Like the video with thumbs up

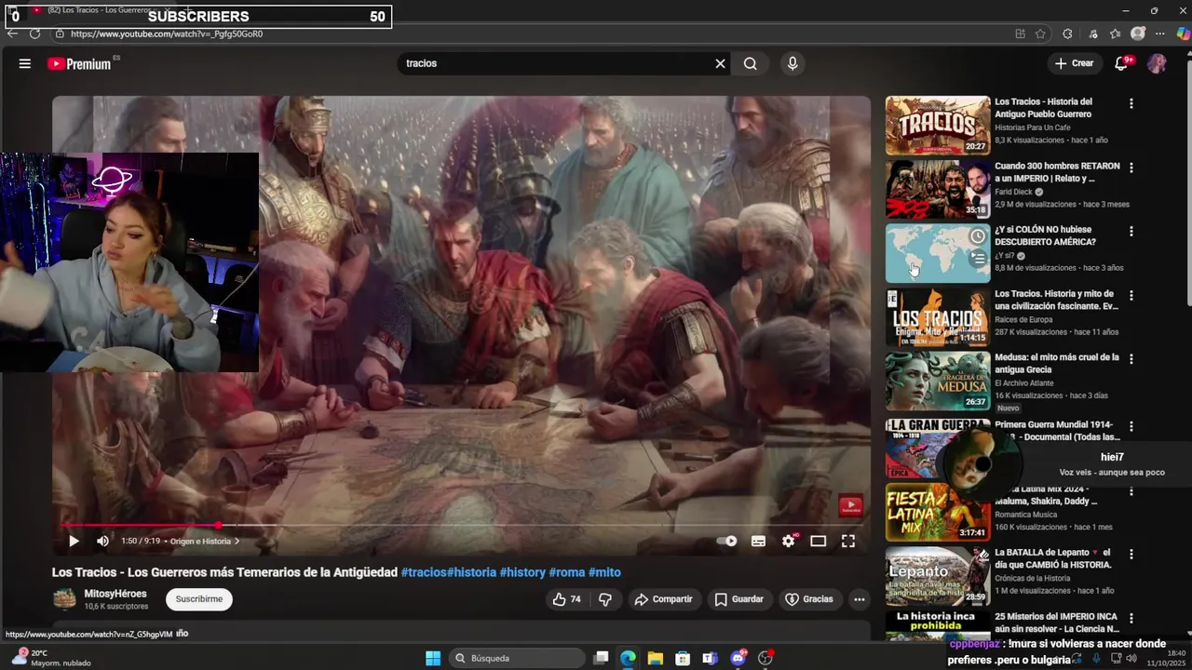click(x=567, y=599)
